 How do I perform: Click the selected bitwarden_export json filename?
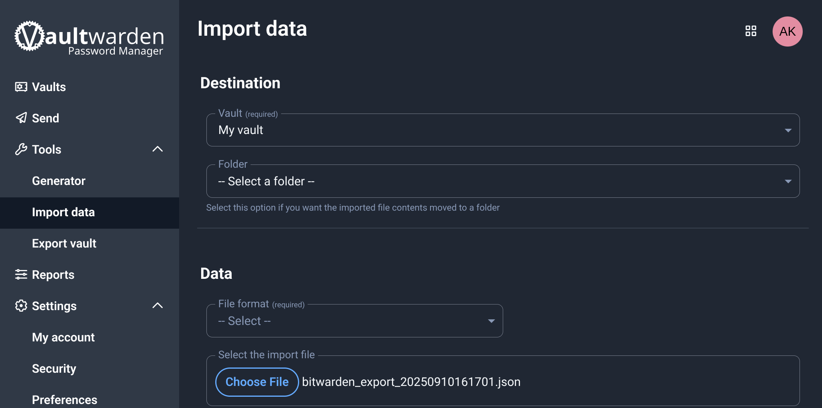pos(411,382)
